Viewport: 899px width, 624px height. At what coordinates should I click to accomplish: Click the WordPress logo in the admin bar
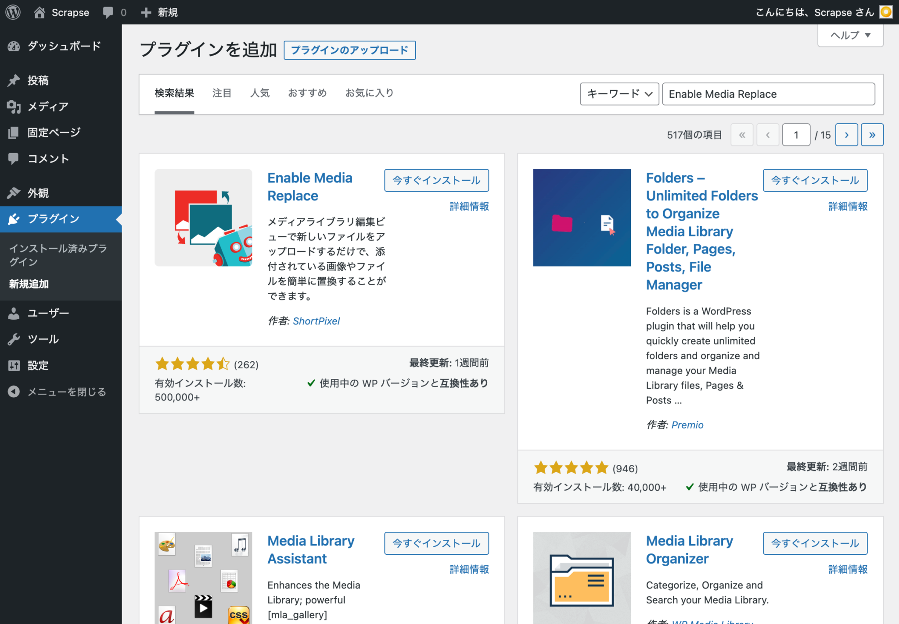(x=13, y=12)
